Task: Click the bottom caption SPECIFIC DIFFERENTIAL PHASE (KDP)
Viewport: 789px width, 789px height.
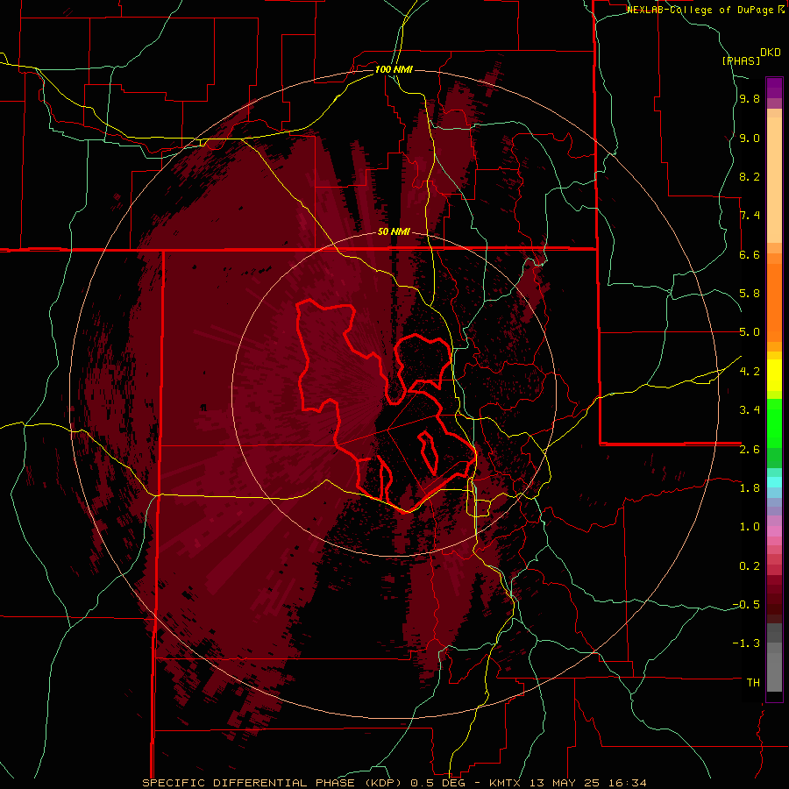Action: [274, 783]
